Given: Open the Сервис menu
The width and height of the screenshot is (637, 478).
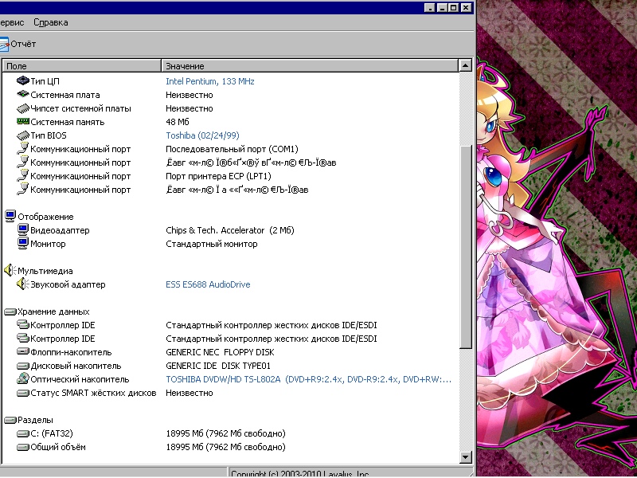Looking at the screenshot, I should pyautogui.click(x=12, y=22).
